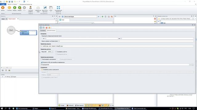Open the captcha input tool in ribbon
The image size is (197, 110).
click(x=45, y=9)
